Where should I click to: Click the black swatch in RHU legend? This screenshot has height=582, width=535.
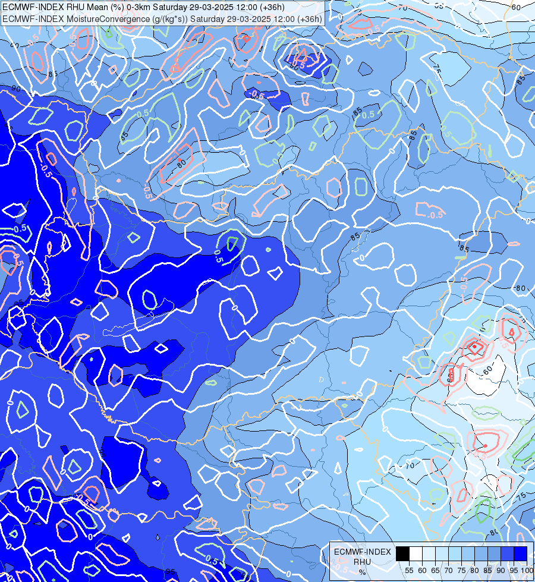point(403,553)
